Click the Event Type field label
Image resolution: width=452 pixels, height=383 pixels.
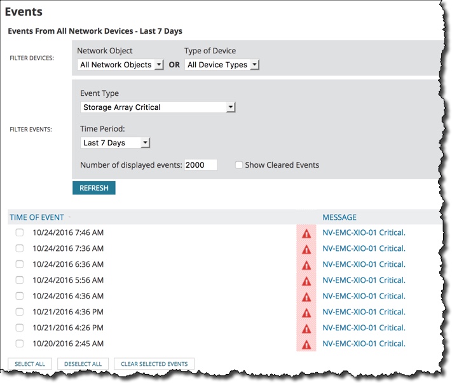coord(99,93)
